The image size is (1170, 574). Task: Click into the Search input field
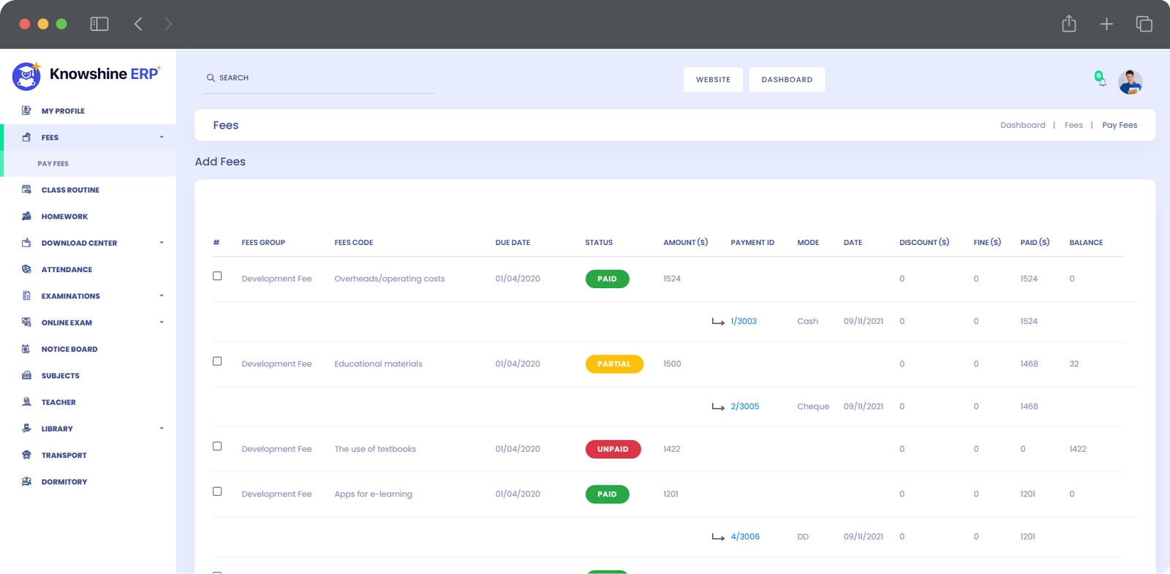pos(322,78)
